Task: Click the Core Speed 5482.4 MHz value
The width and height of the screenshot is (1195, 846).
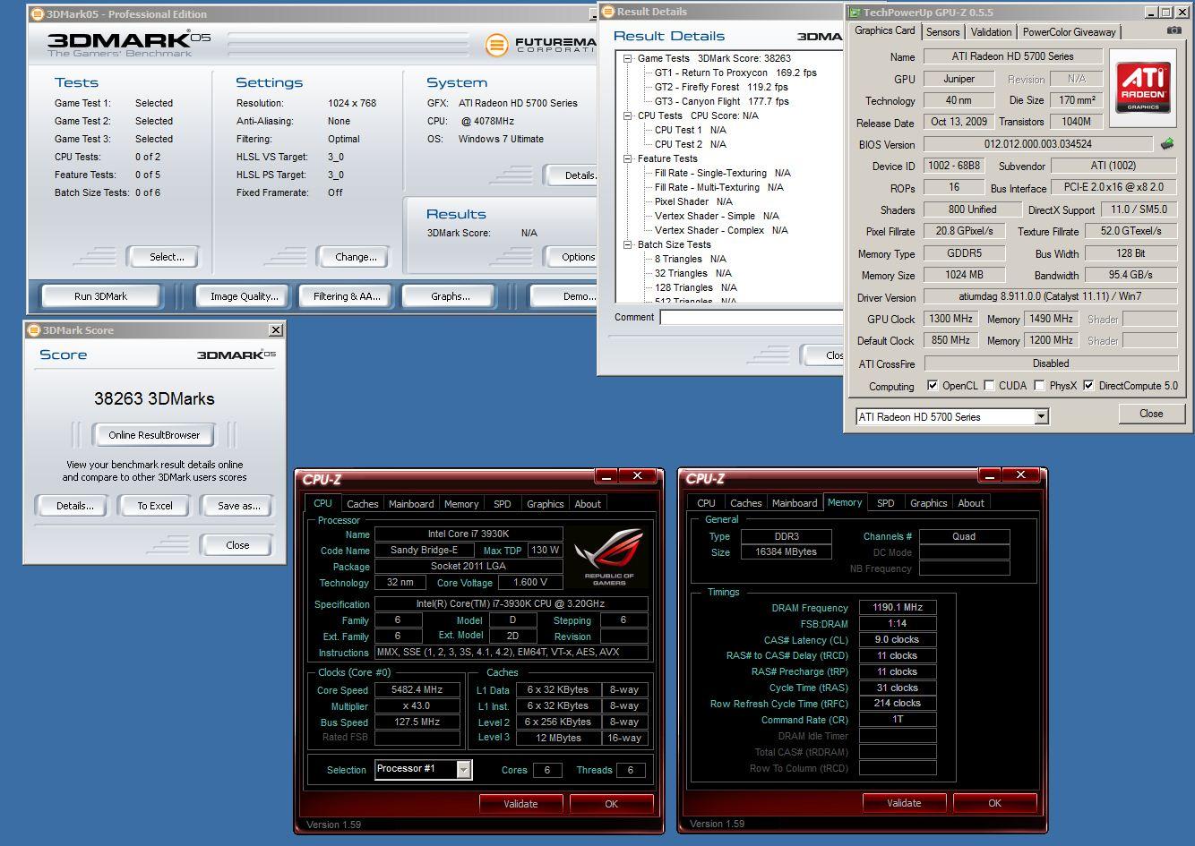Action: click(417, 689)
